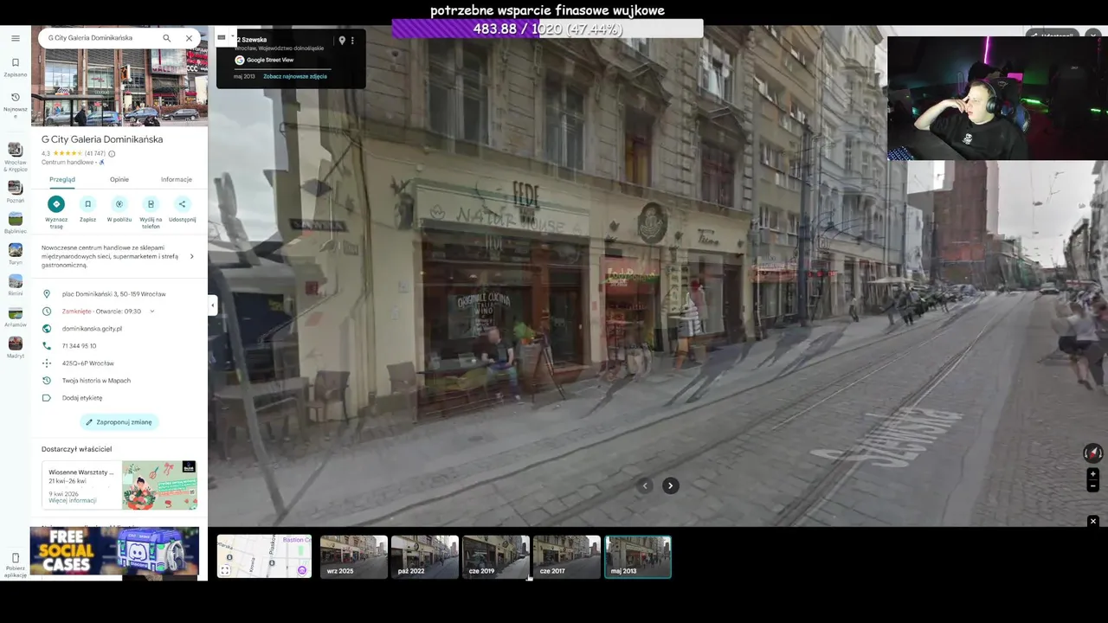Click the Udostępnij share icon
The image size is (1108, 623).
point(182,204)
